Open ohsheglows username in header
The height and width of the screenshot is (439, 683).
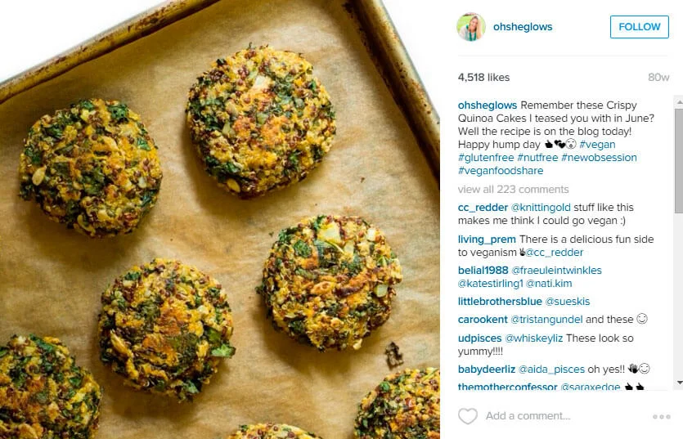[522, 27]
